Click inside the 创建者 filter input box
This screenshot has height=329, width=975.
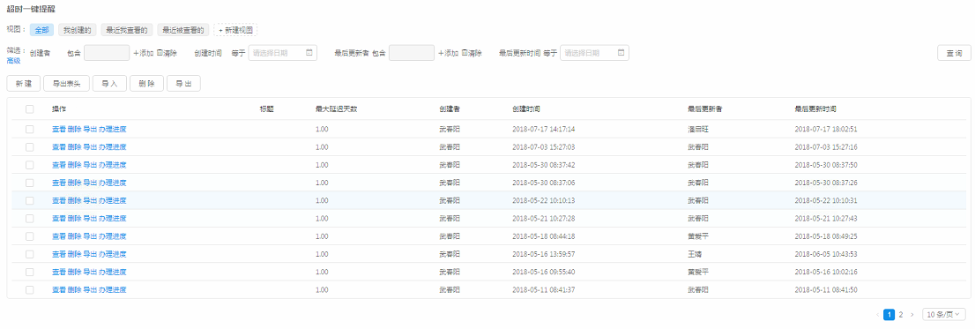tap(107, 53)
